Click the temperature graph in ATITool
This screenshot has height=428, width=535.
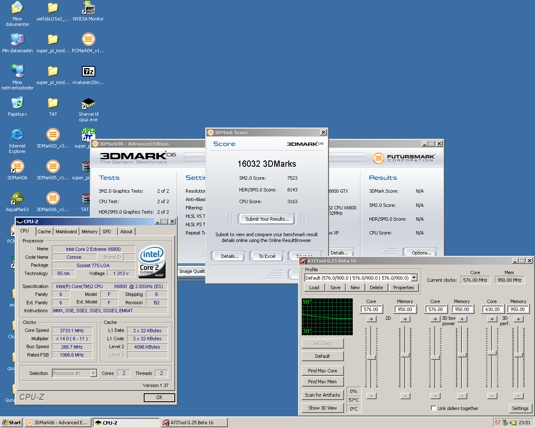[x=327, y=316]
